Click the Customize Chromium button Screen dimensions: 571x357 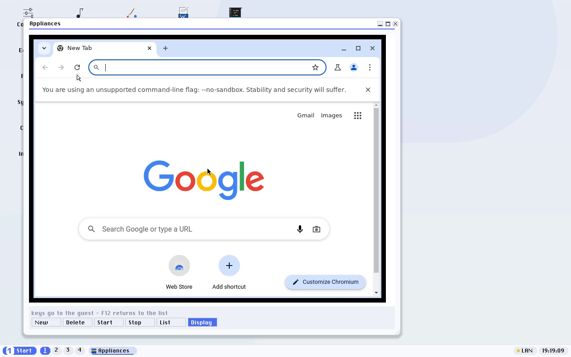point(325,282)
